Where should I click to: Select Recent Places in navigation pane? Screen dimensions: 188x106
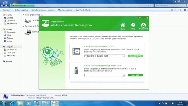[x=12, y=24]
